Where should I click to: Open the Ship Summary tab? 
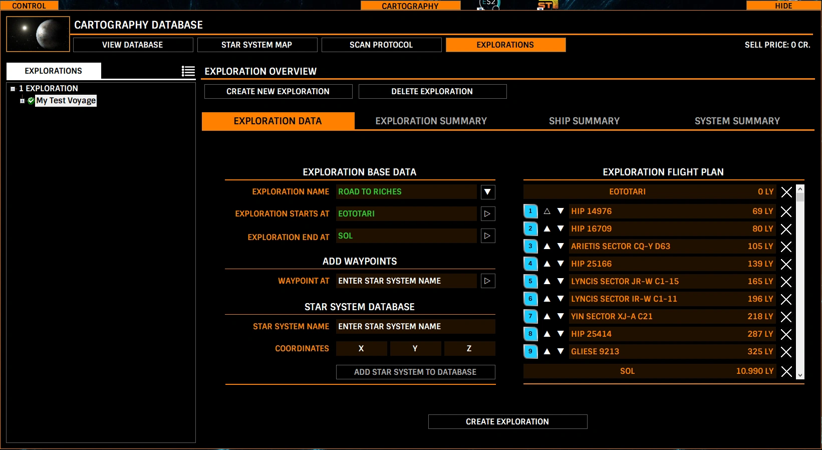pos(584,121)
